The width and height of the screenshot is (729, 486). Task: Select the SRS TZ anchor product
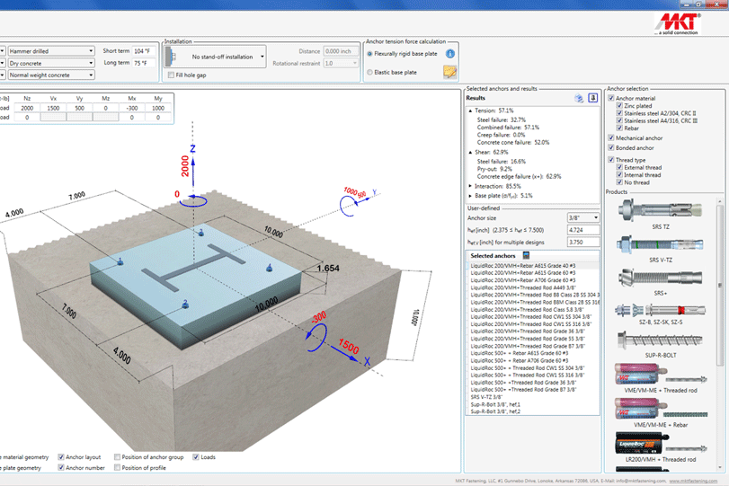pyautogui.click(x=660, y=214)
